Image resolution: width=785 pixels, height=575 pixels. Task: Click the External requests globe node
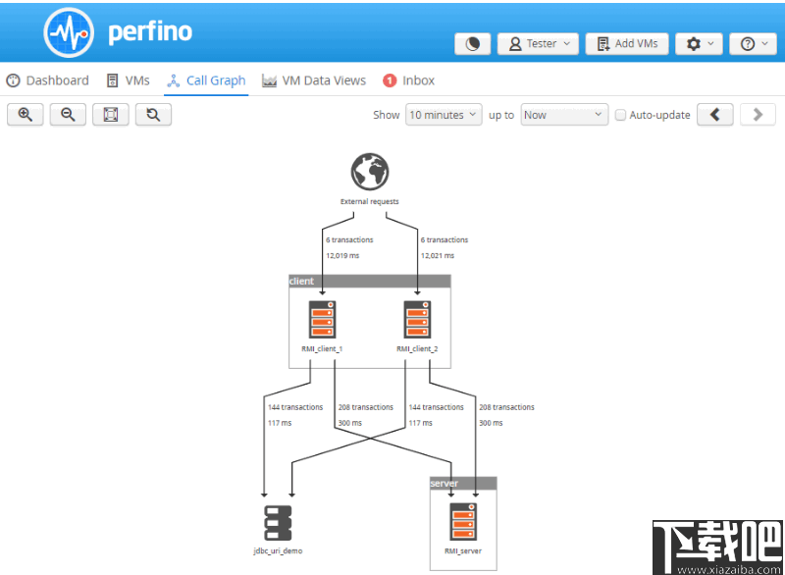369,172
